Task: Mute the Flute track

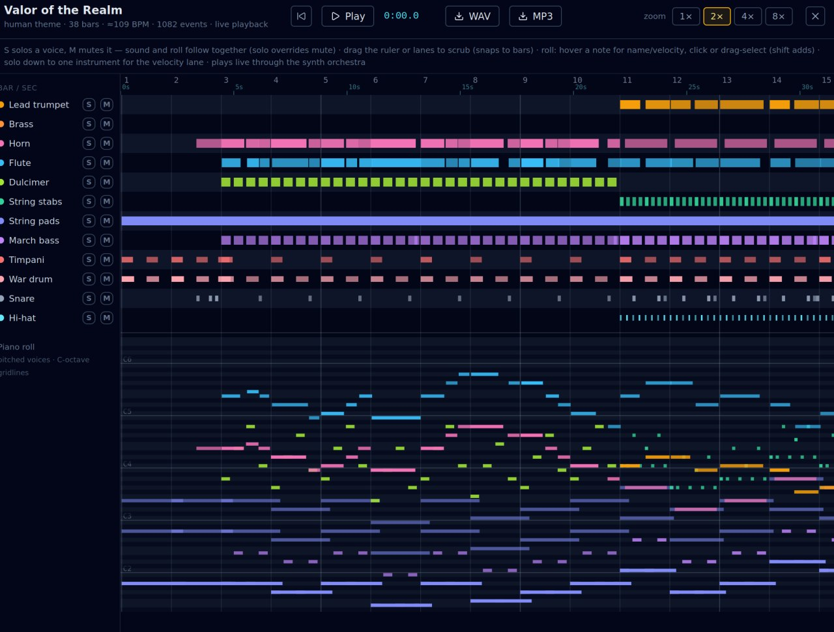Action: pos(107,163)
